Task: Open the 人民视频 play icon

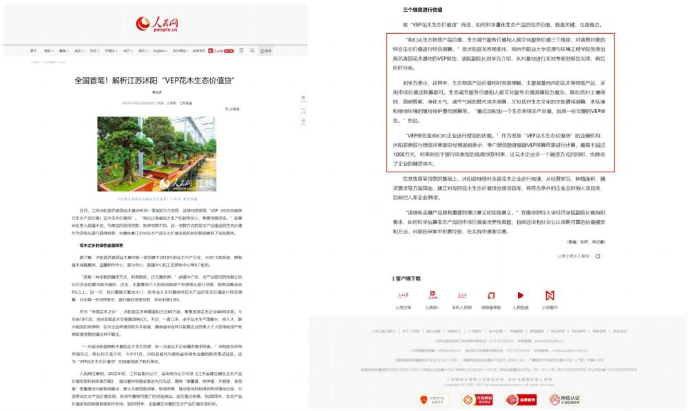Action: pos(521,295)
